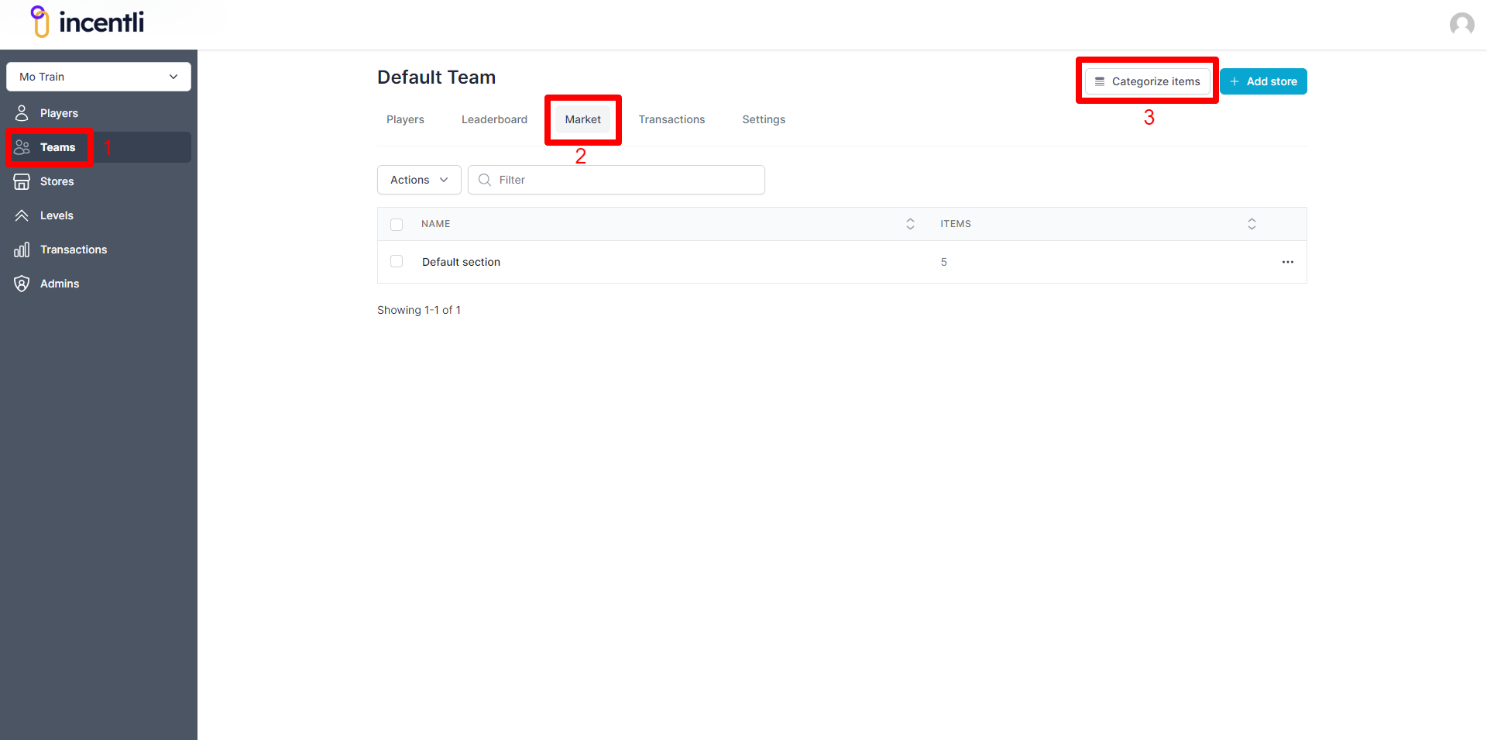Switch to the Leaderboard tab
The height and width of the screenshot is (740, 1487).
coord(494,119)
